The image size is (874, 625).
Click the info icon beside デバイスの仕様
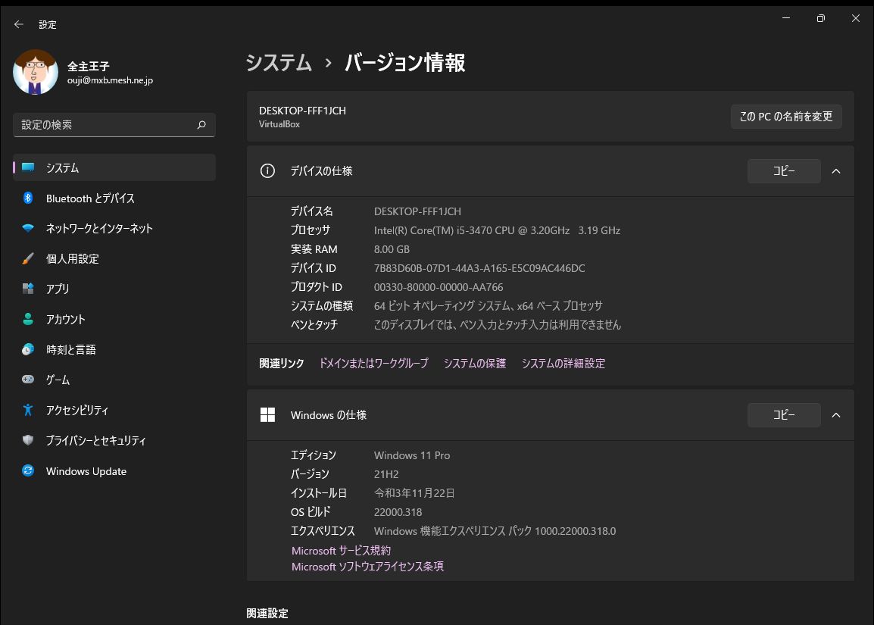pos(267,170)
